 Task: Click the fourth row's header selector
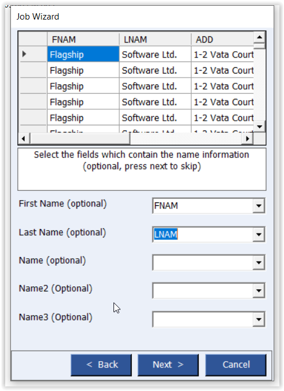click(33, 102)
